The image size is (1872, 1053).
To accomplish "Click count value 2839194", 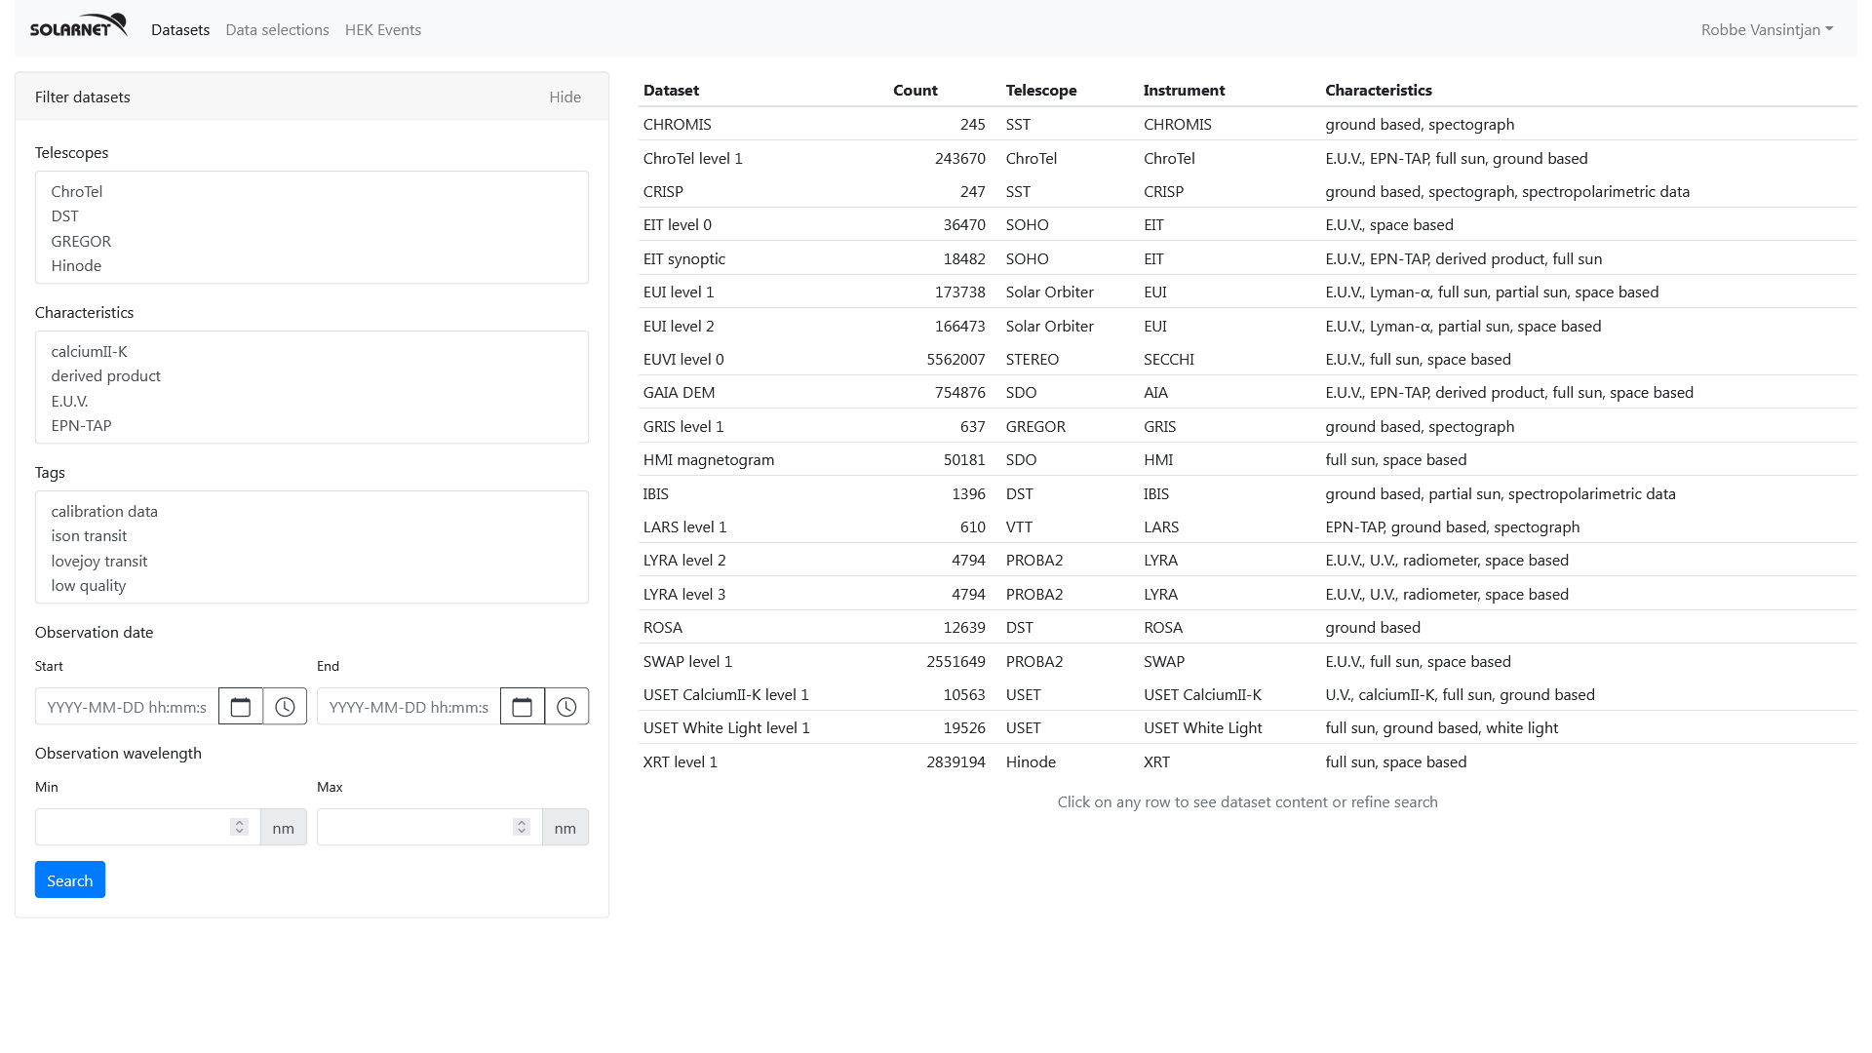I will (955, 761).
